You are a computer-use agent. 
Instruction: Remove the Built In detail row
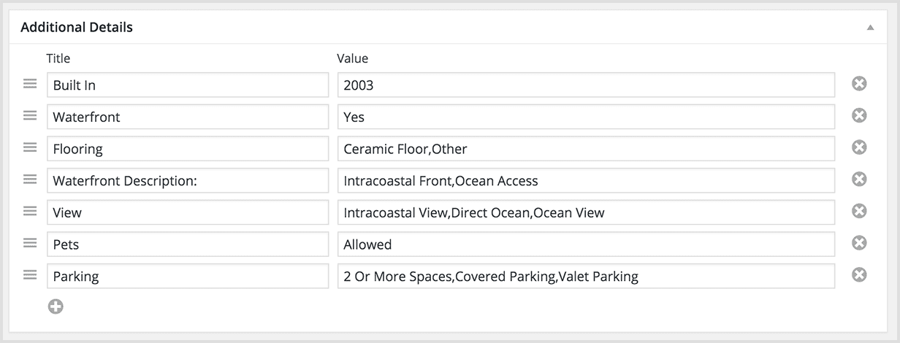pos(859,84)
